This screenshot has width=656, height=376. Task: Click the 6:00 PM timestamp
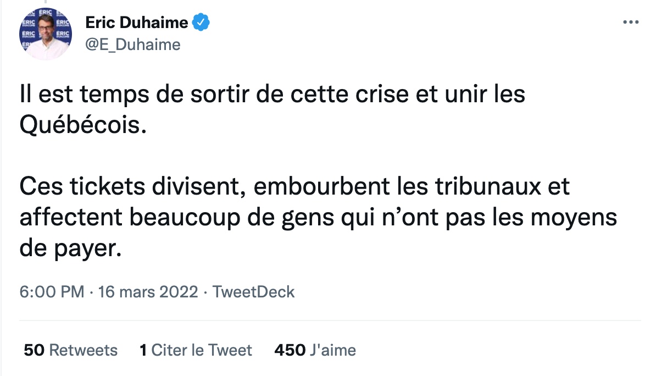coord(52,292)
